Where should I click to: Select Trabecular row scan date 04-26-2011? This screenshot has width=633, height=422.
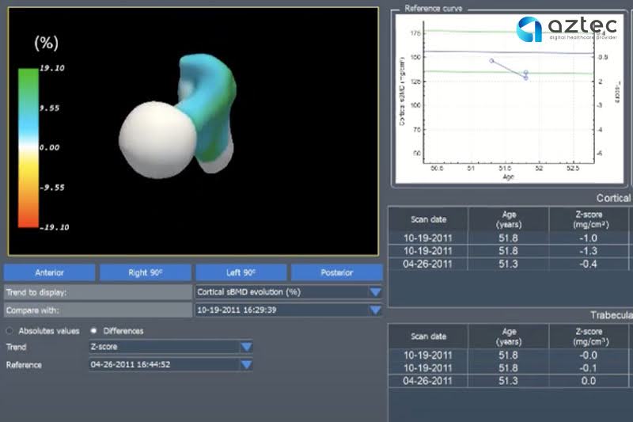427,381
